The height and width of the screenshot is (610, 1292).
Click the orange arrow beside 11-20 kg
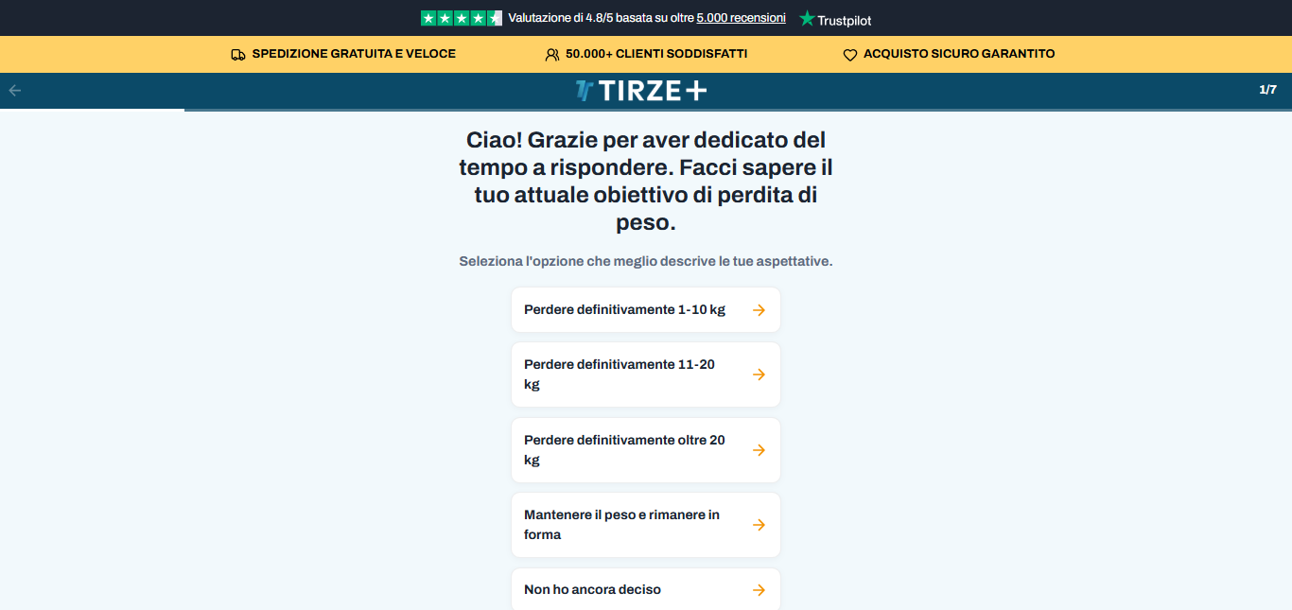759,375
